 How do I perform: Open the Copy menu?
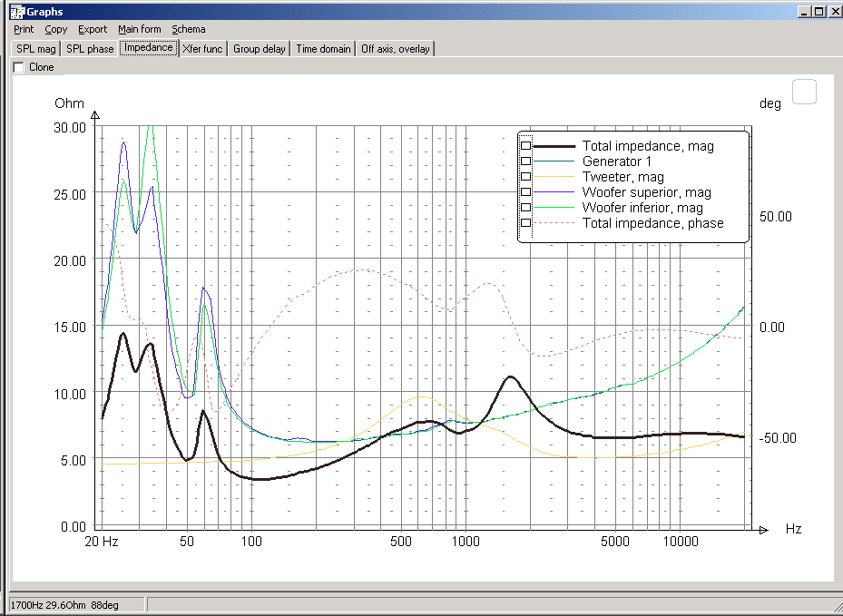click(56, 30)
